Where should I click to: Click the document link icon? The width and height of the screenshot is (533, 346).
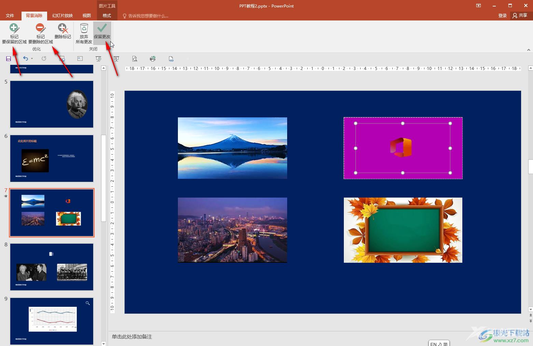171,59
